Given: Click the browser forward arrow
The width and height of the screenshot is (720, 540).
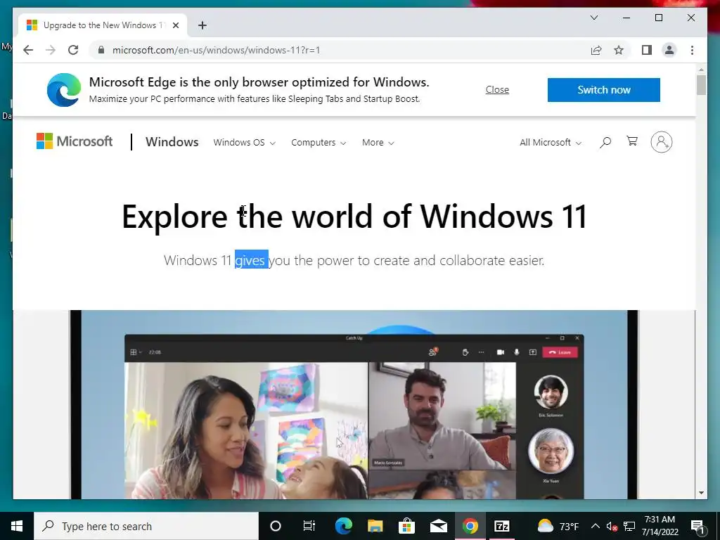Looking at the screenshot, I should click(x=51, y=50).
